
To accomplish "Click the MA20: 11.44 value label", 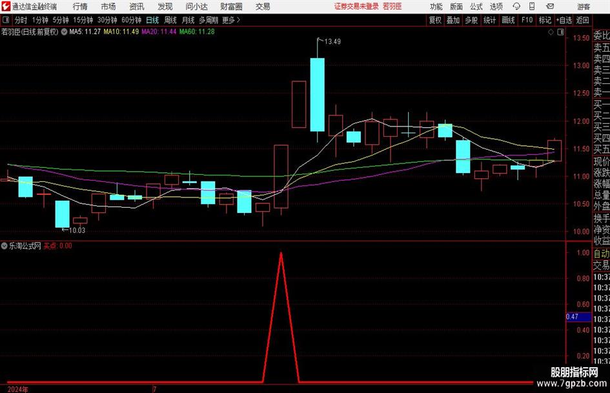I will click(159, 32).
